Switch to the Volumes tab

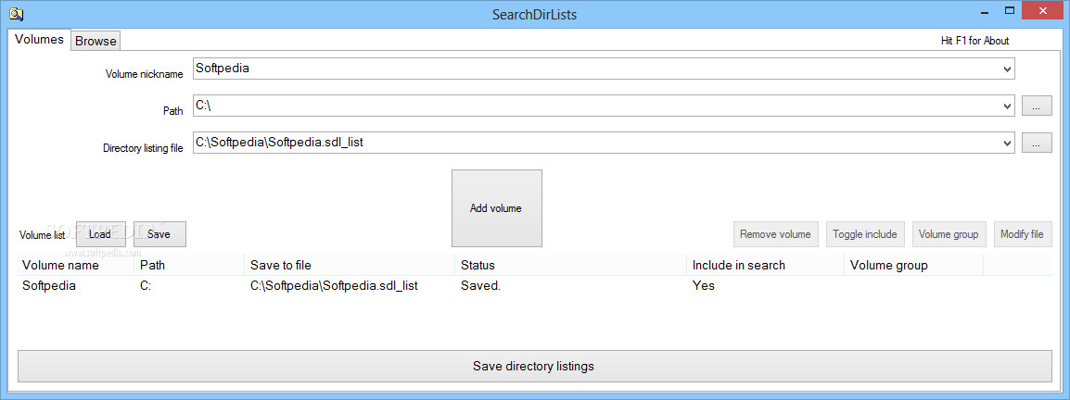tap(39, 40)
